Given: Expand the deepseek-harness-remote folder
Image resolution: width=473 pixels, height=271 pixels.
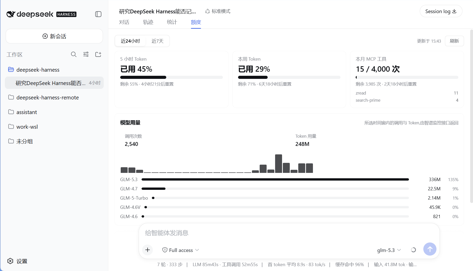Looking at the screenshot, I should 54,97.
